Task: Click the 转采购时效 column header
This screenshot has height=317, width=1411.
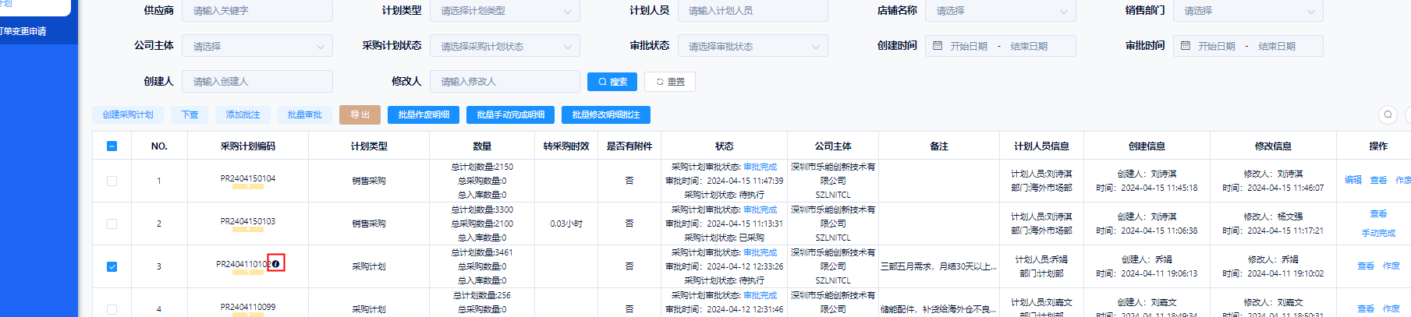Action: (566, 146)
